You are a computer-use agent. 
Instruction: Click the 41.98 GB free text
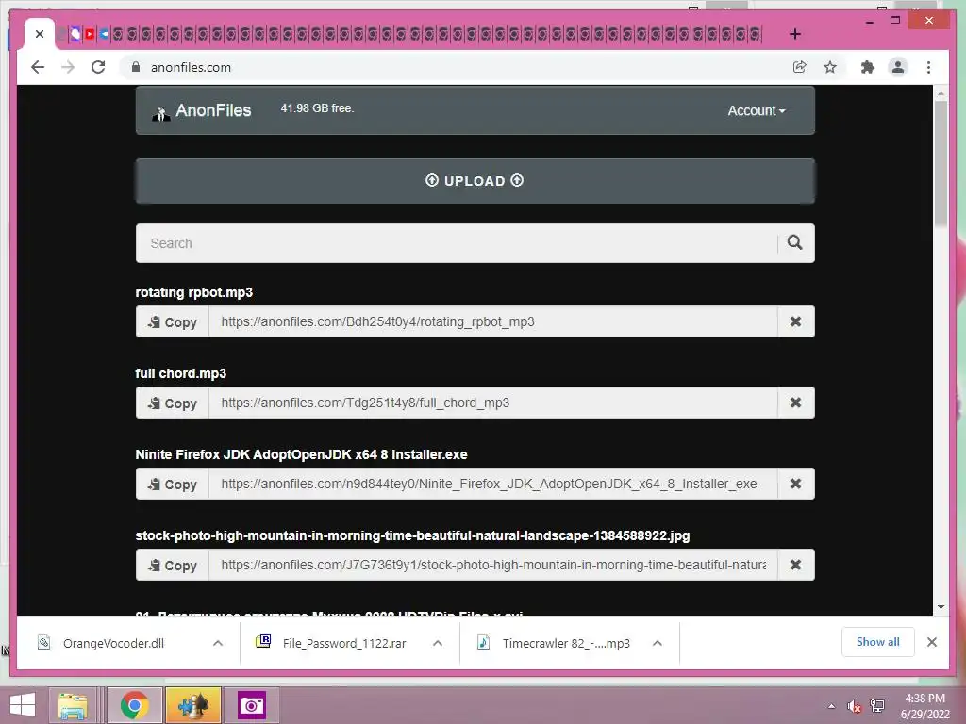point(317,108)
